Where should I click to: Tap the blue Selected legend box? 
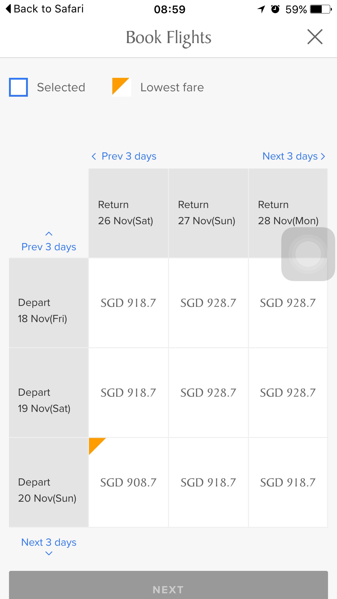pyautogui.click(x=18, y=87)
